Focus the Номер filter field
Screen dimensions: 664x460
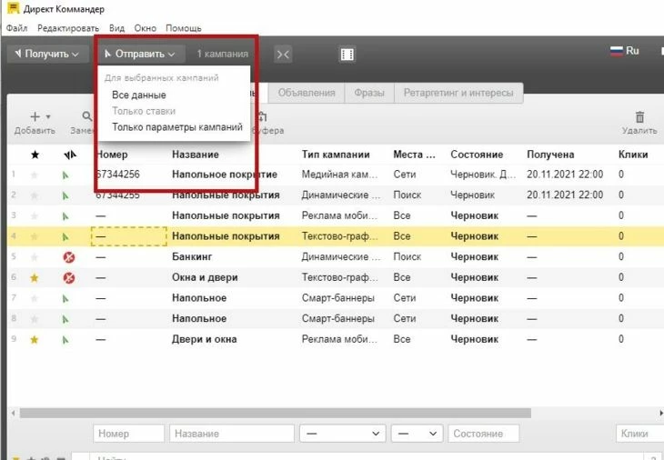point(129,434)
